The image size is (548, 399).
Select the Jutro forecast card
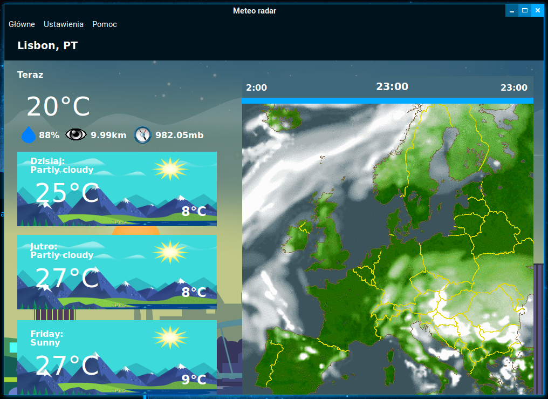coord(117,272)
